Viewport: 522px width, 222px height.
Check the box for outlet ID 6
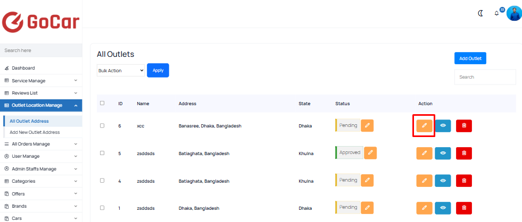coord(102,126)
